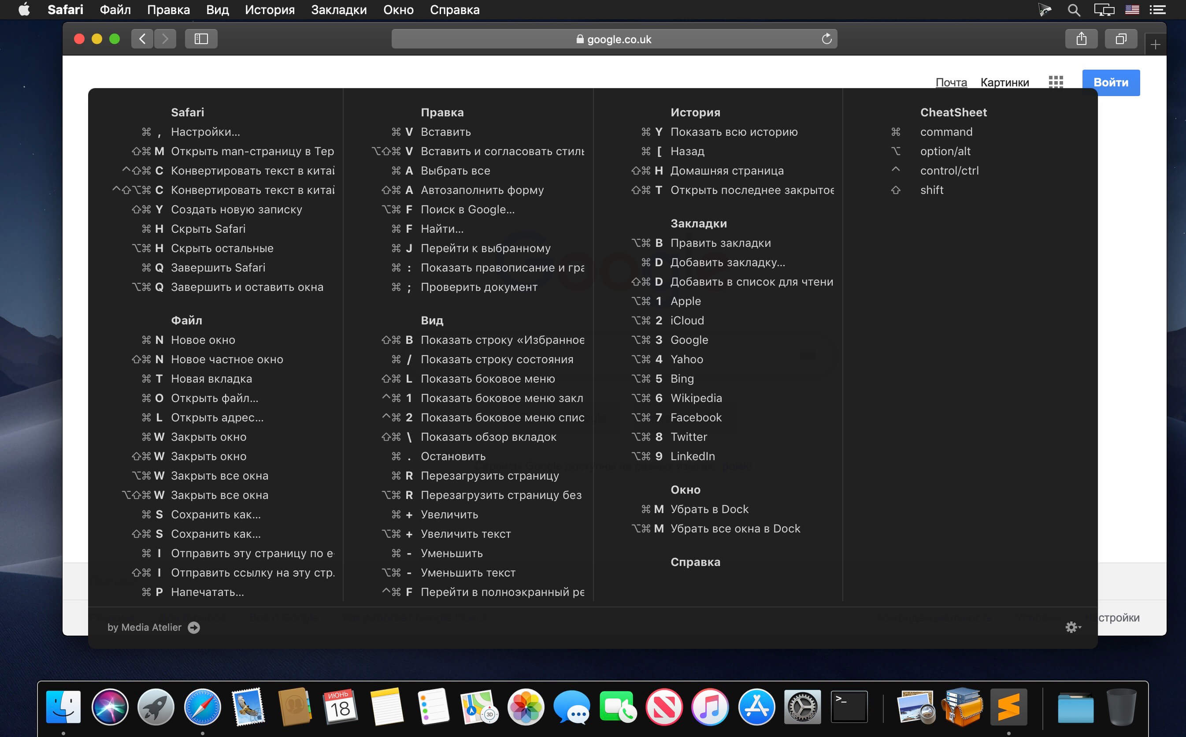Open Spotlight search in the menu bar
1186x737 pixels.
coord(1074,10)
